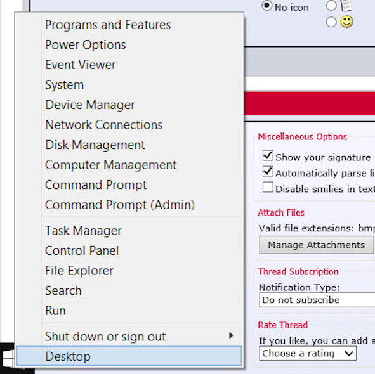Open Network Connections
This screenshot has height=374, width=375.
click(x=129, y=125)
